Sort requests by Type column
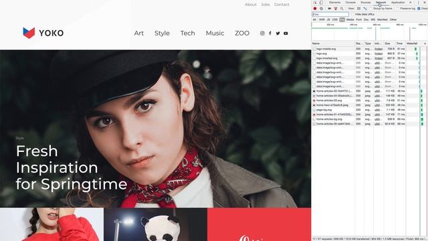 point(368,44)
